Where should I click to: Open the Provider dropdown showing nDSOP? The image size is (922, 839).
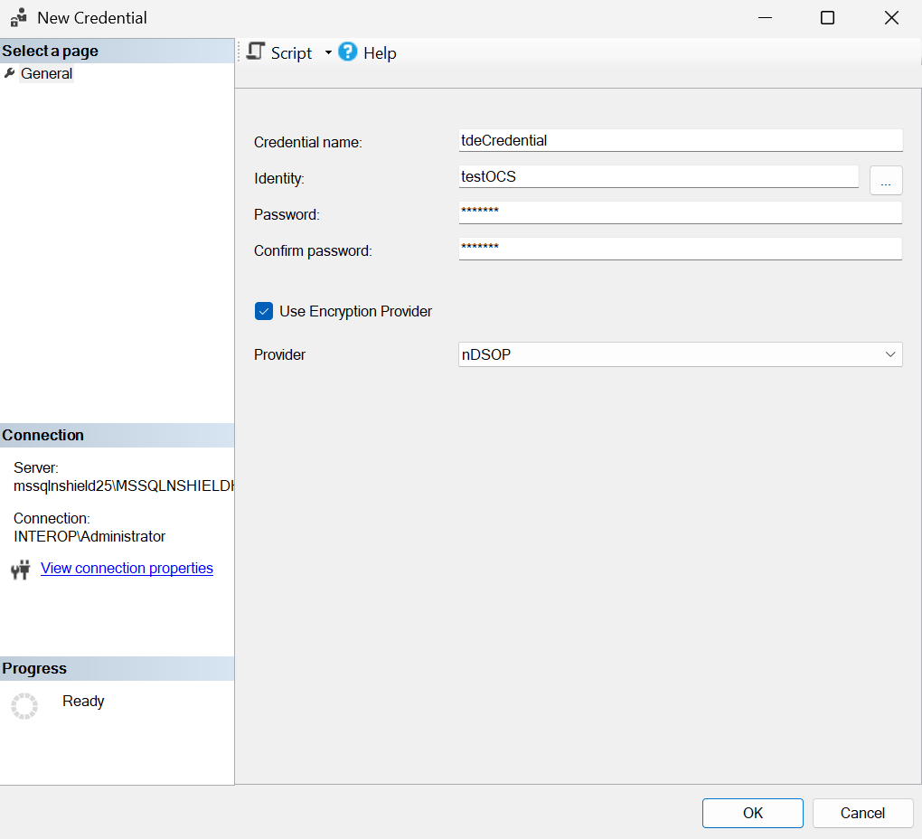pyautogui.click(x=681, y=354)
